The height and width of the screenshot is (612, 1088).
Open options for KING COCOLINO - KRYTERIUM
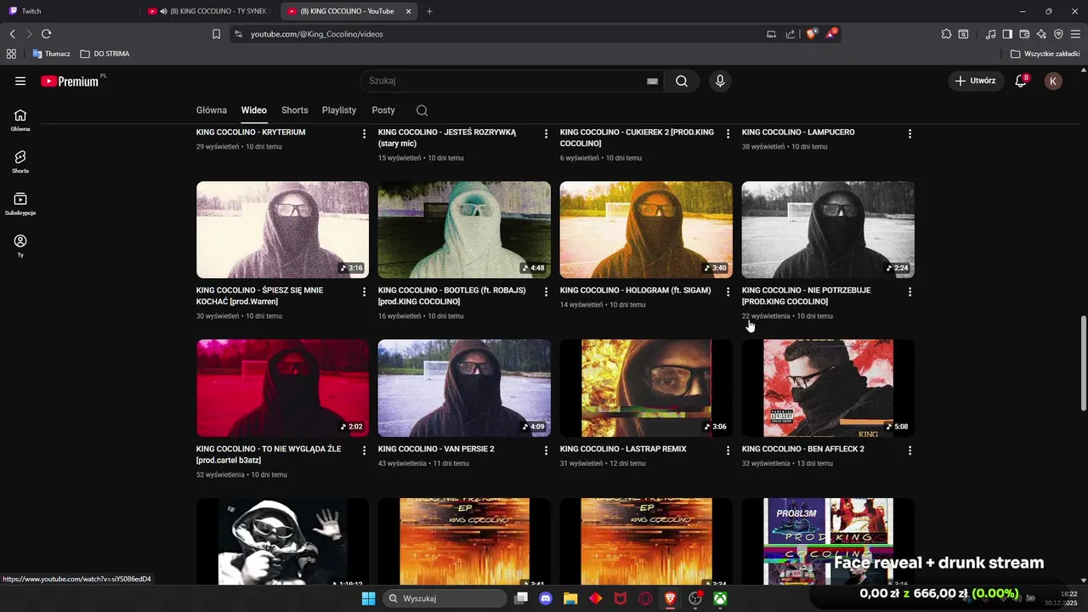click(364, 134)
